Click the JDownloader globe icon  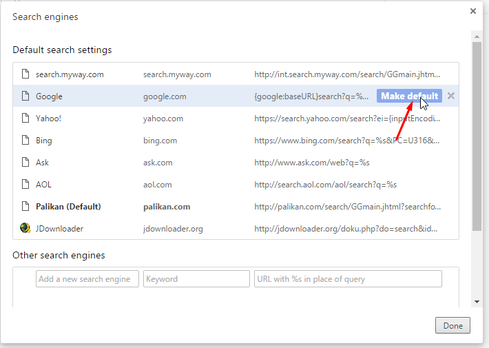pos(25,228)
